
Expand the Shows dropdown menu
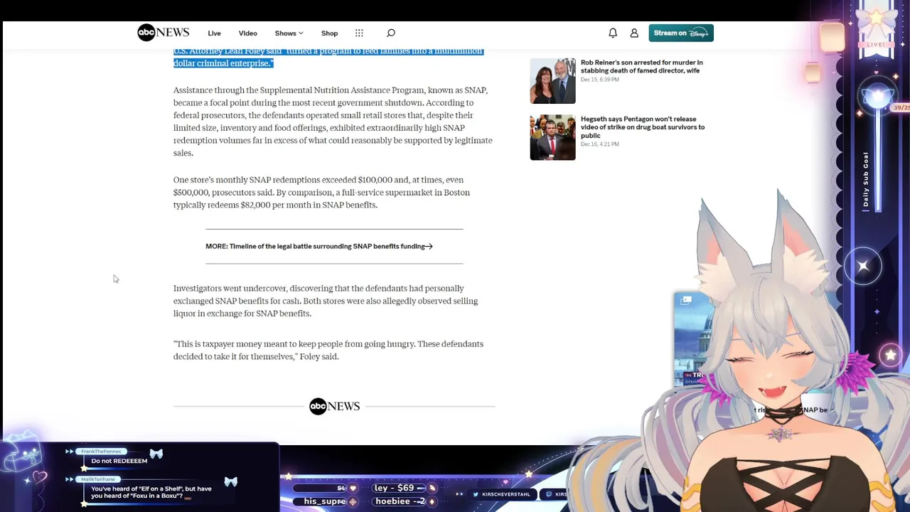[x=289, y=33]
